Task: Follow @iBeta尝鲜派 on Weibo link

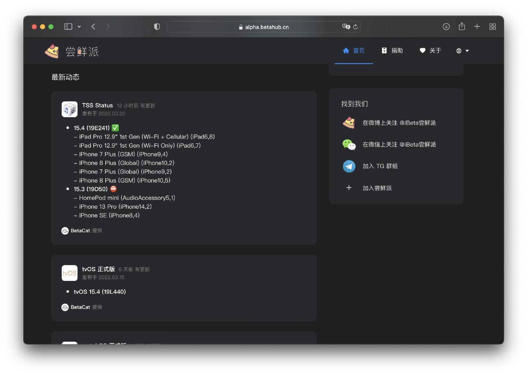Action: 399,123
